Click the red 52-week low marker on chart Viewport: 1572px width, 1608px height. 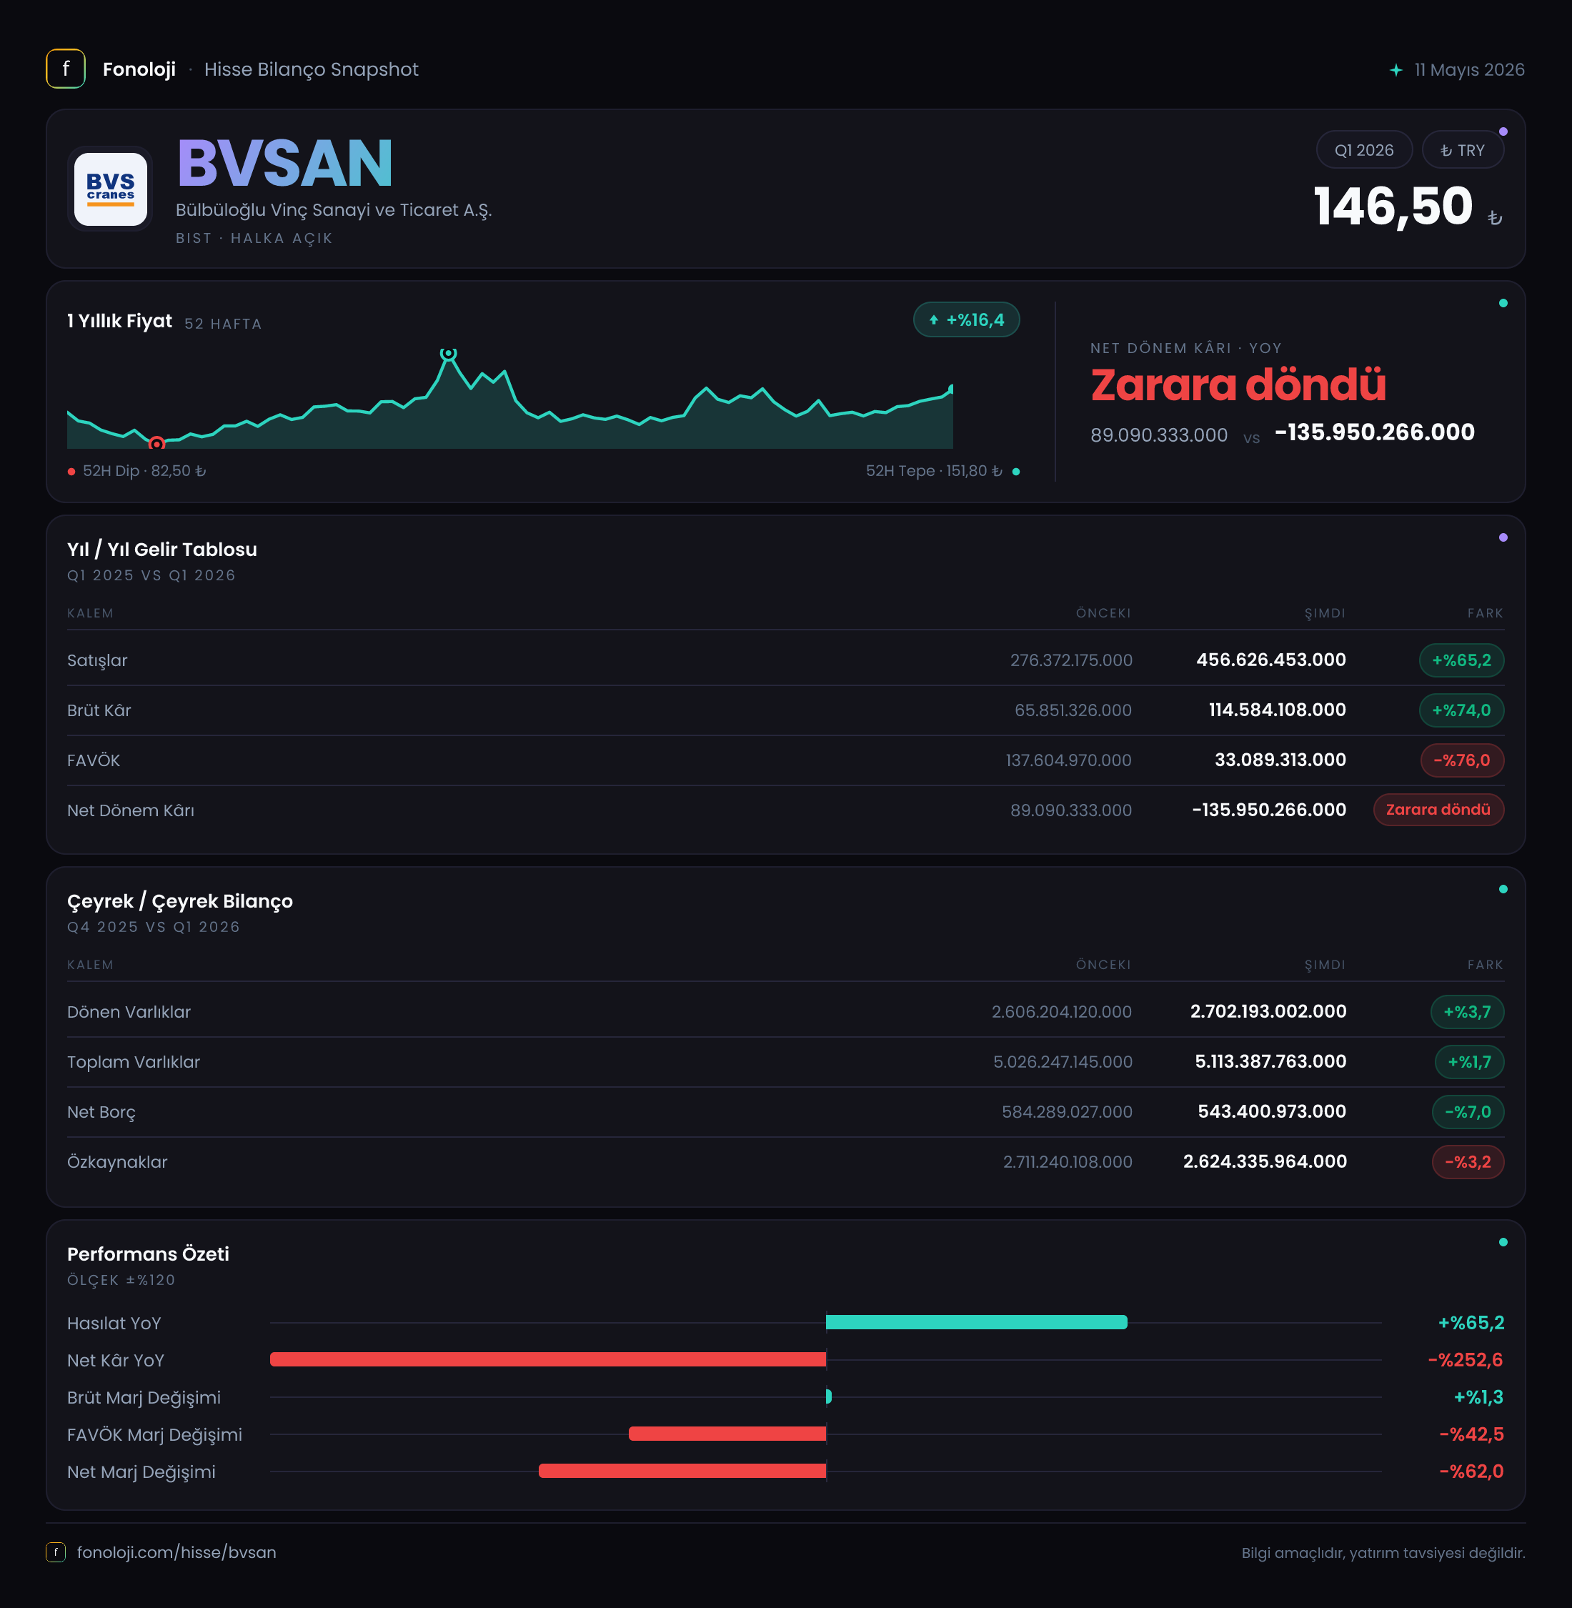pyautogui.click(x=157, y=445)
